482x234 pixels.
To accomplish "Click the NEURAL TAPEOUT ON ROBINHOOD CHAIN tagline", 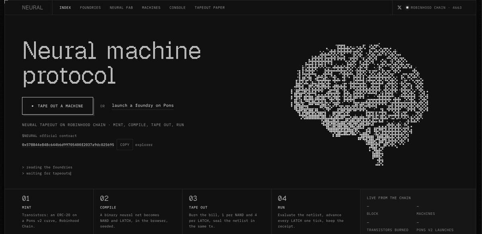I will click(x=103, y=125).
